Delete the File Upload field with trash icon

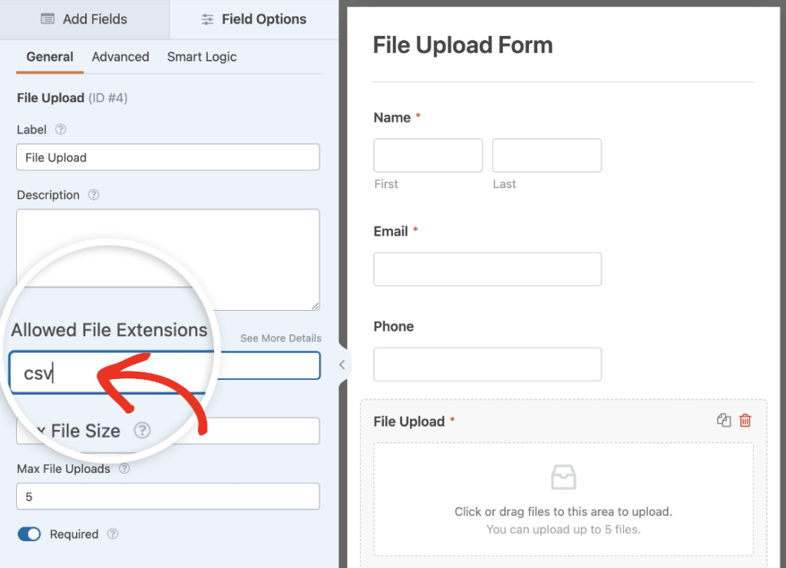click(x=745, y=420)
